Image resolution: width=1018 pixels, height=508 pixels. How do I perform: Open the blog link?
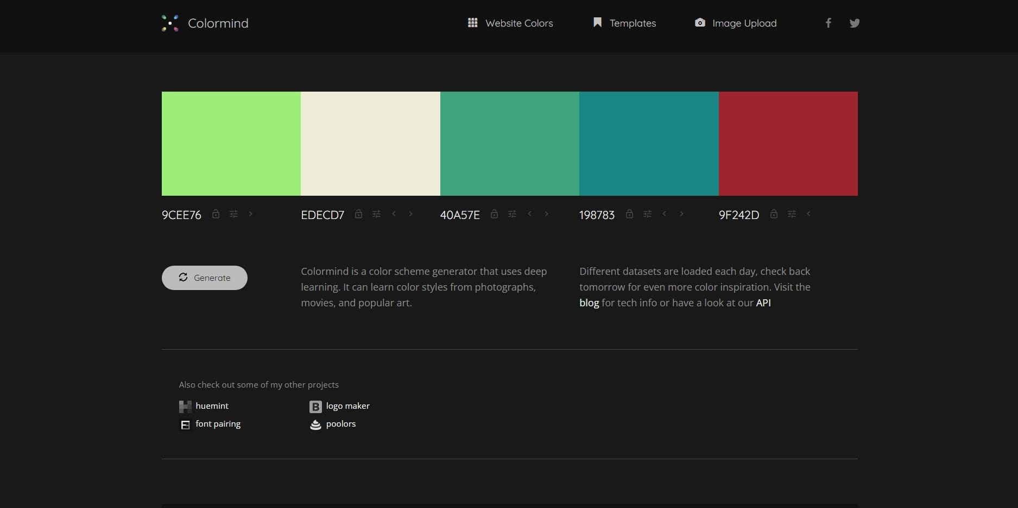point(589,303)
